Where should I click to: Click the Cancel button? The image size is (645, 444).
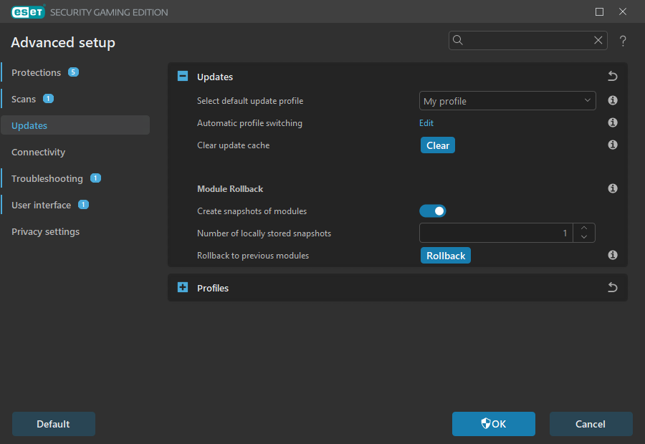591,424
